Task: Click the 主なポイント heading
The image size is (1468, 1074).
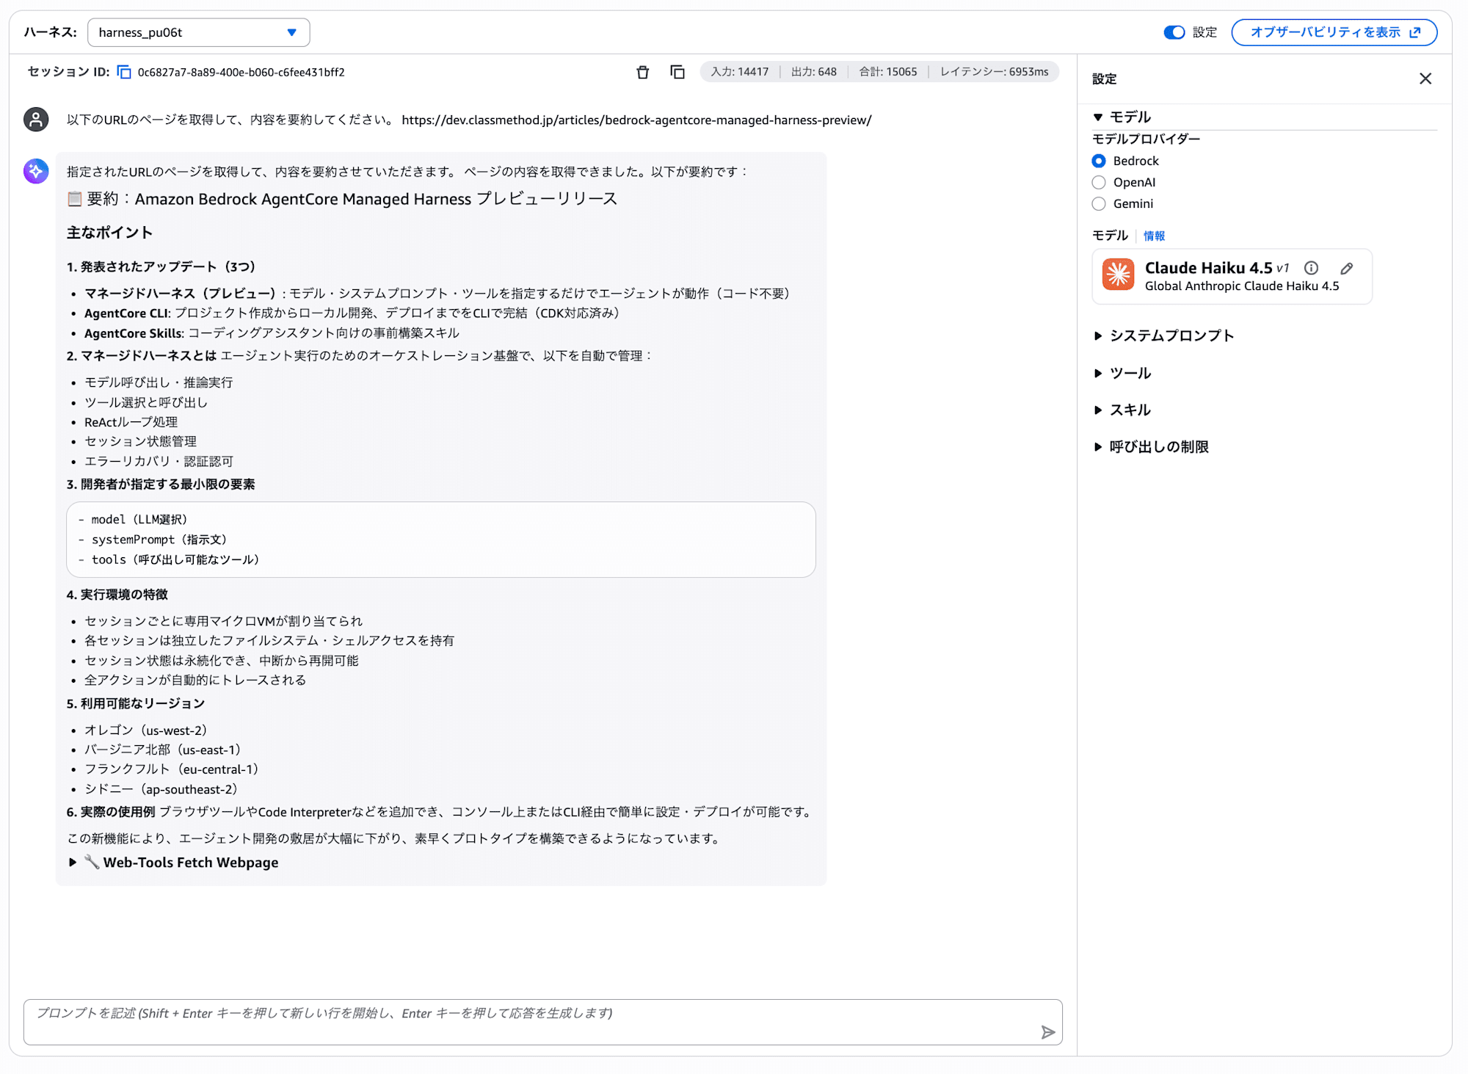Action: 109,233
